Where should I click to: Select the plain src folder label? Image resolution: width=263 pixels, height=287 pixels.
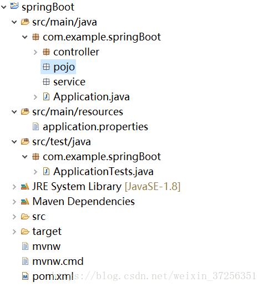click(39, 217)
